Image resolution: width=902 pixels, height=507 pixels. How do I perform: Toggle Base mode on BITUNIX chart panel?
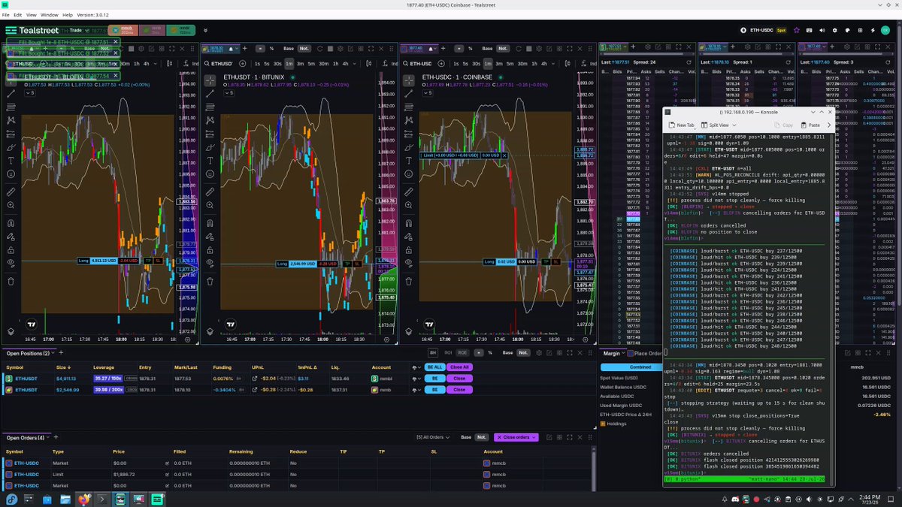287,48
